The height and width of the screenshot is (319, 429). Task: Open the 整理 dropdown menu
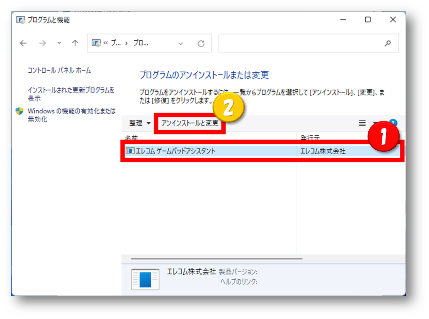(x=140, y=123)
